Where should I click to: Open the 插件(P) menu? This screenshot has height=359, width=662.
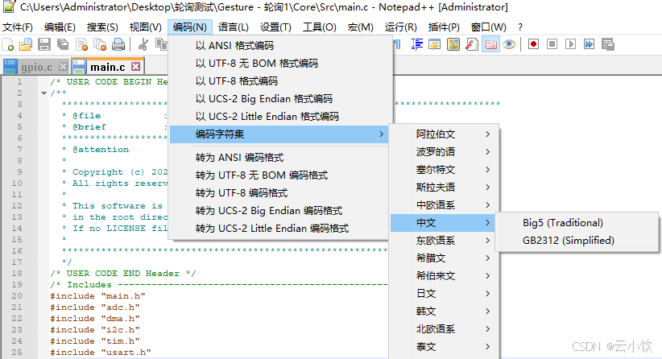[x=443, y=27]
